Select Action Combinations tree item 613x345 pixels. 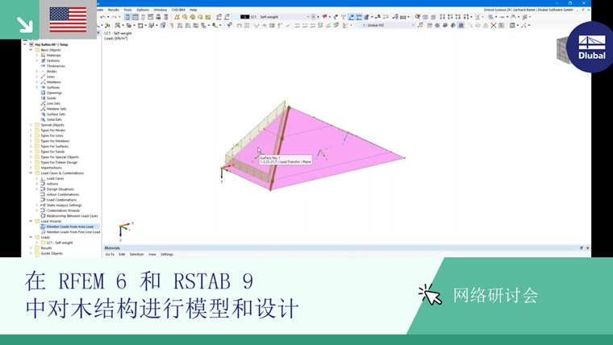tap(63, 194)
